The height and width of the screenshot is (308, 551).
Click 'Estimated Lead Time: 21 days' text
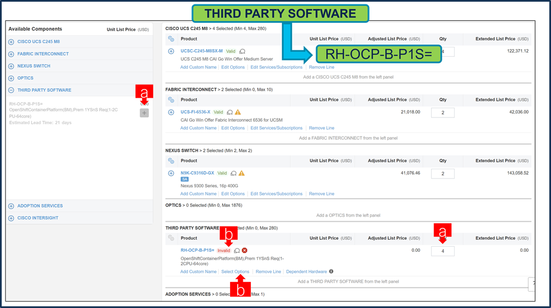click(40, 122)
